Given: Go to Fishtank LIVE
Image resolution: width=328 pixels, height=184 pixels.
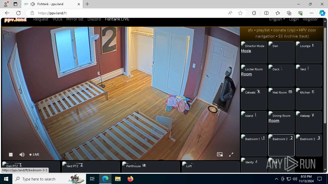Looking at the screenshot, I should [x=117, y=19].
